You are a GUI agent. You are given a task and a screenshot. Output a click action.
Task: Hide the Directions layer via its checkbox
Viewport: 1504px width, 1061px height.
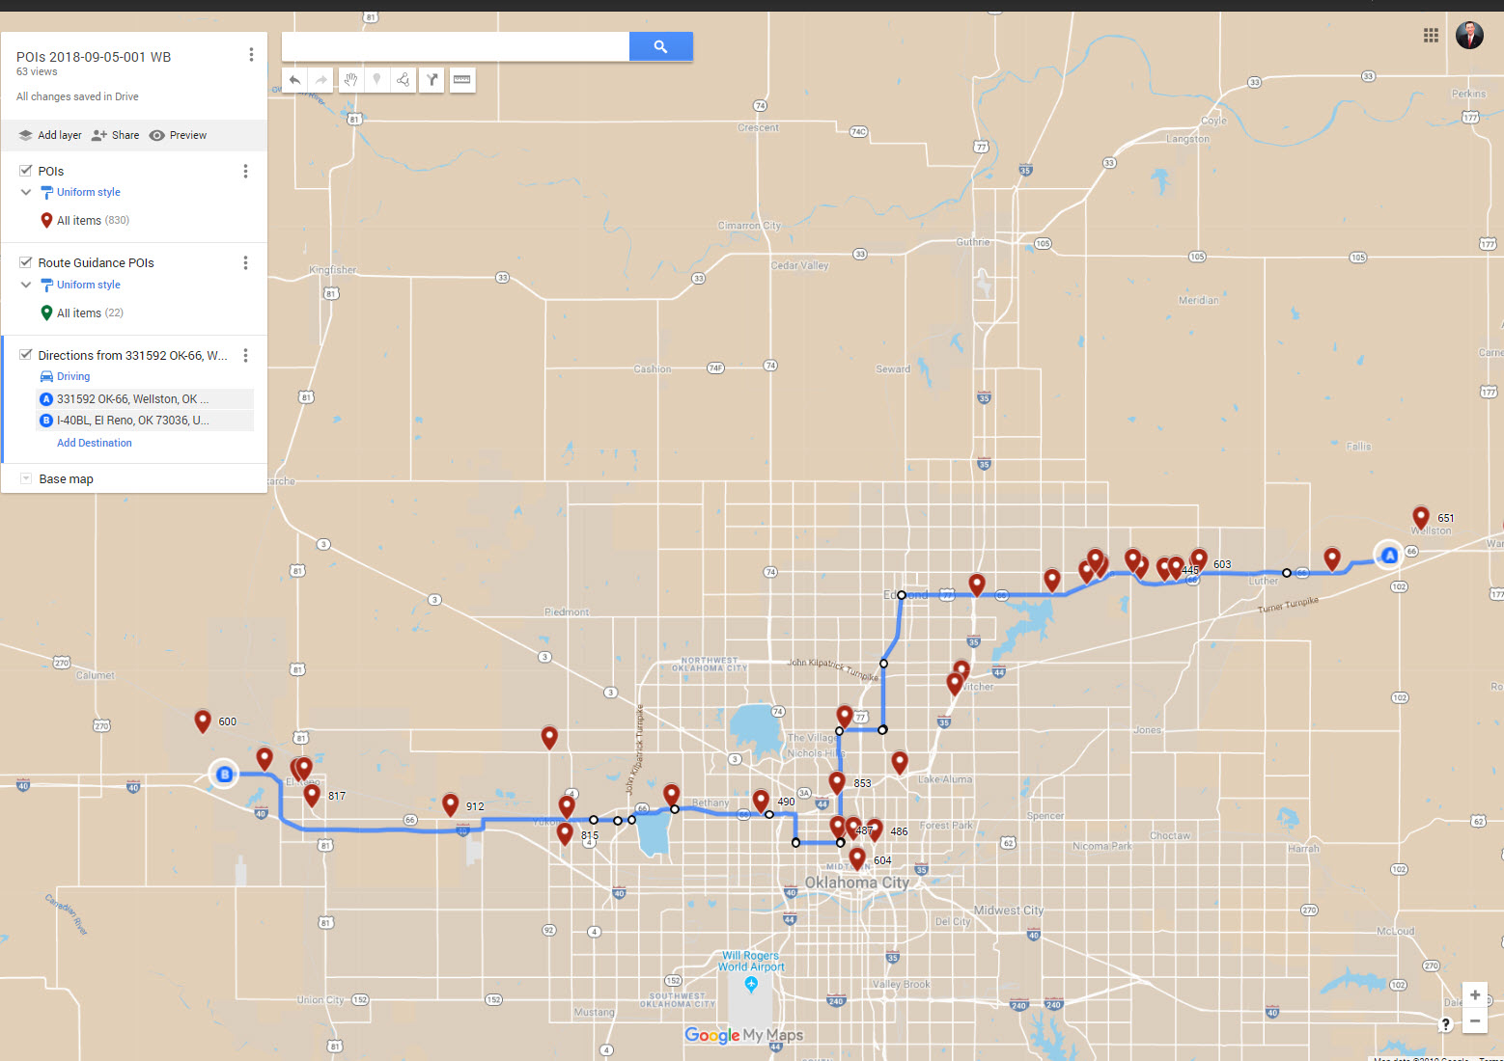point(26,355)
